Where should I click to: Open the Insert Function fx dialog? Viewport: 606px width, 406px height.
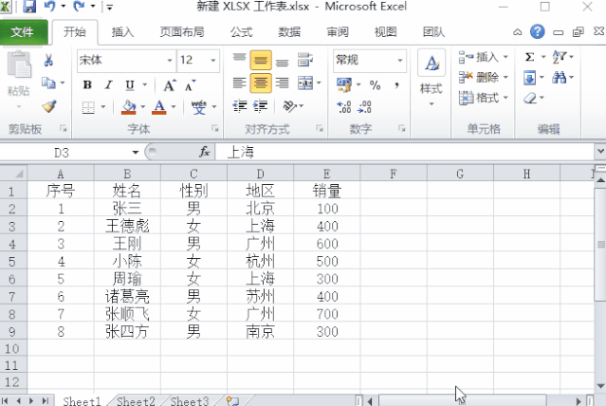click(205, 152)
